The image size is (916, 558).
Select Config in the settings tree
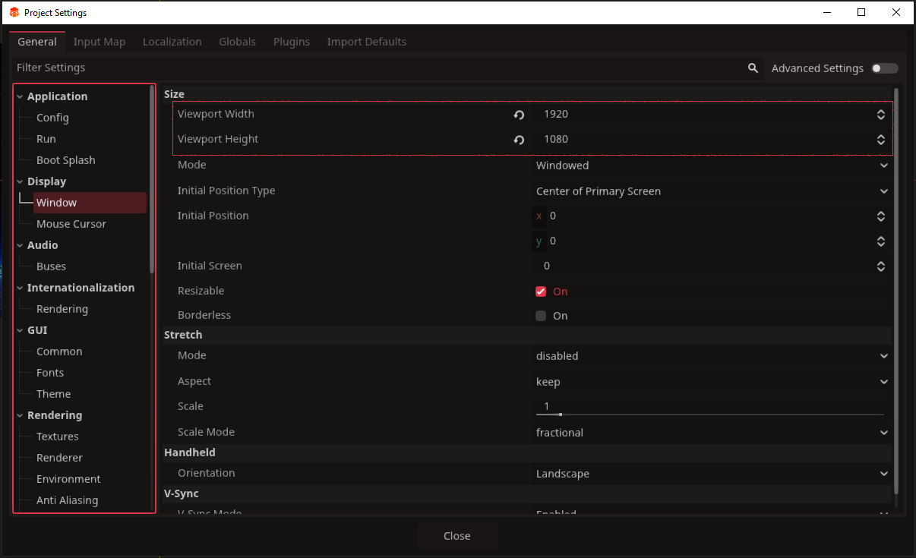pos(52,118)
